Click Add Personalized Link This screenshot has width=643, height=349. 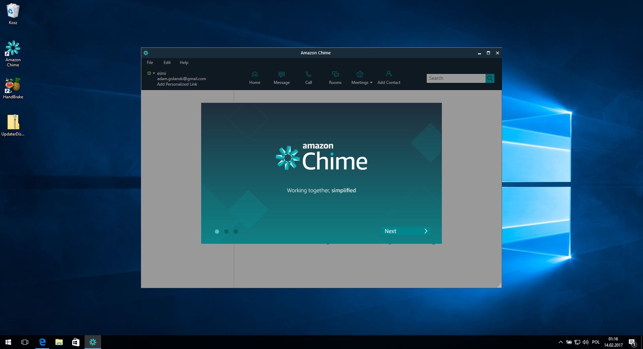177,84
